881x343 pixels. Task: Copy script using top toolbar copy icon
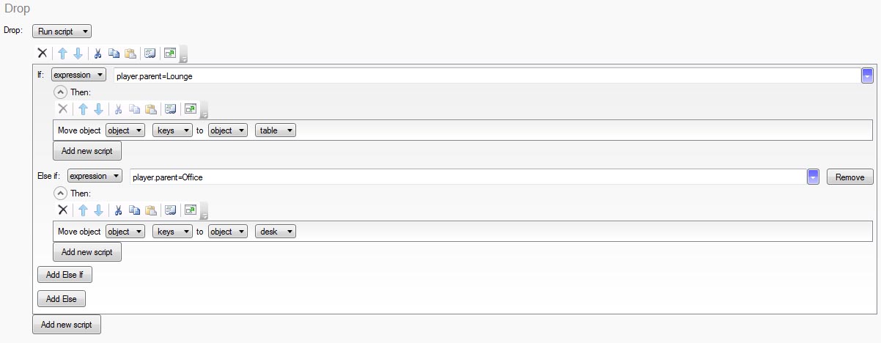[114, 54]
